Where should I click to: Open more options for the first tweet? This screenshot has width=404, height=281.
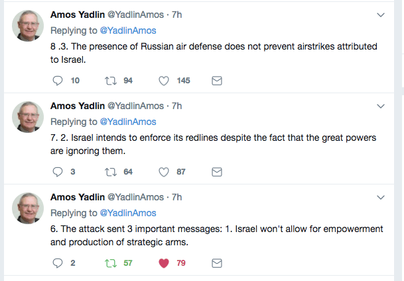[x=381, y=15]
